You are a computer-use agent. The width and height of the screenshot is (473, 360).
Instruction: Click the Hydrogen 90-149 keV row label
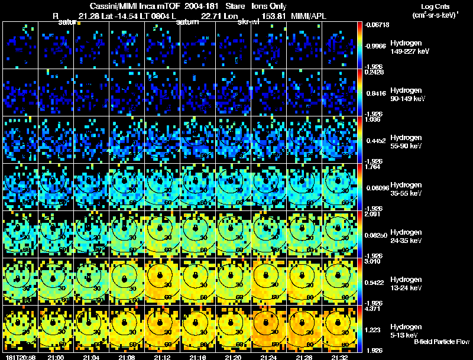408,95
